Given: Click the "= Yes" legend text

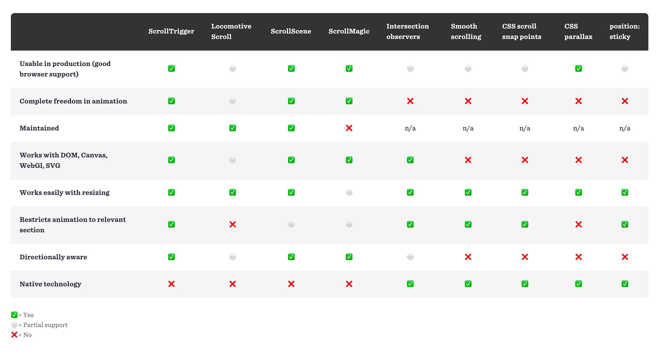Looking at the screenshot, I should 26,315.
